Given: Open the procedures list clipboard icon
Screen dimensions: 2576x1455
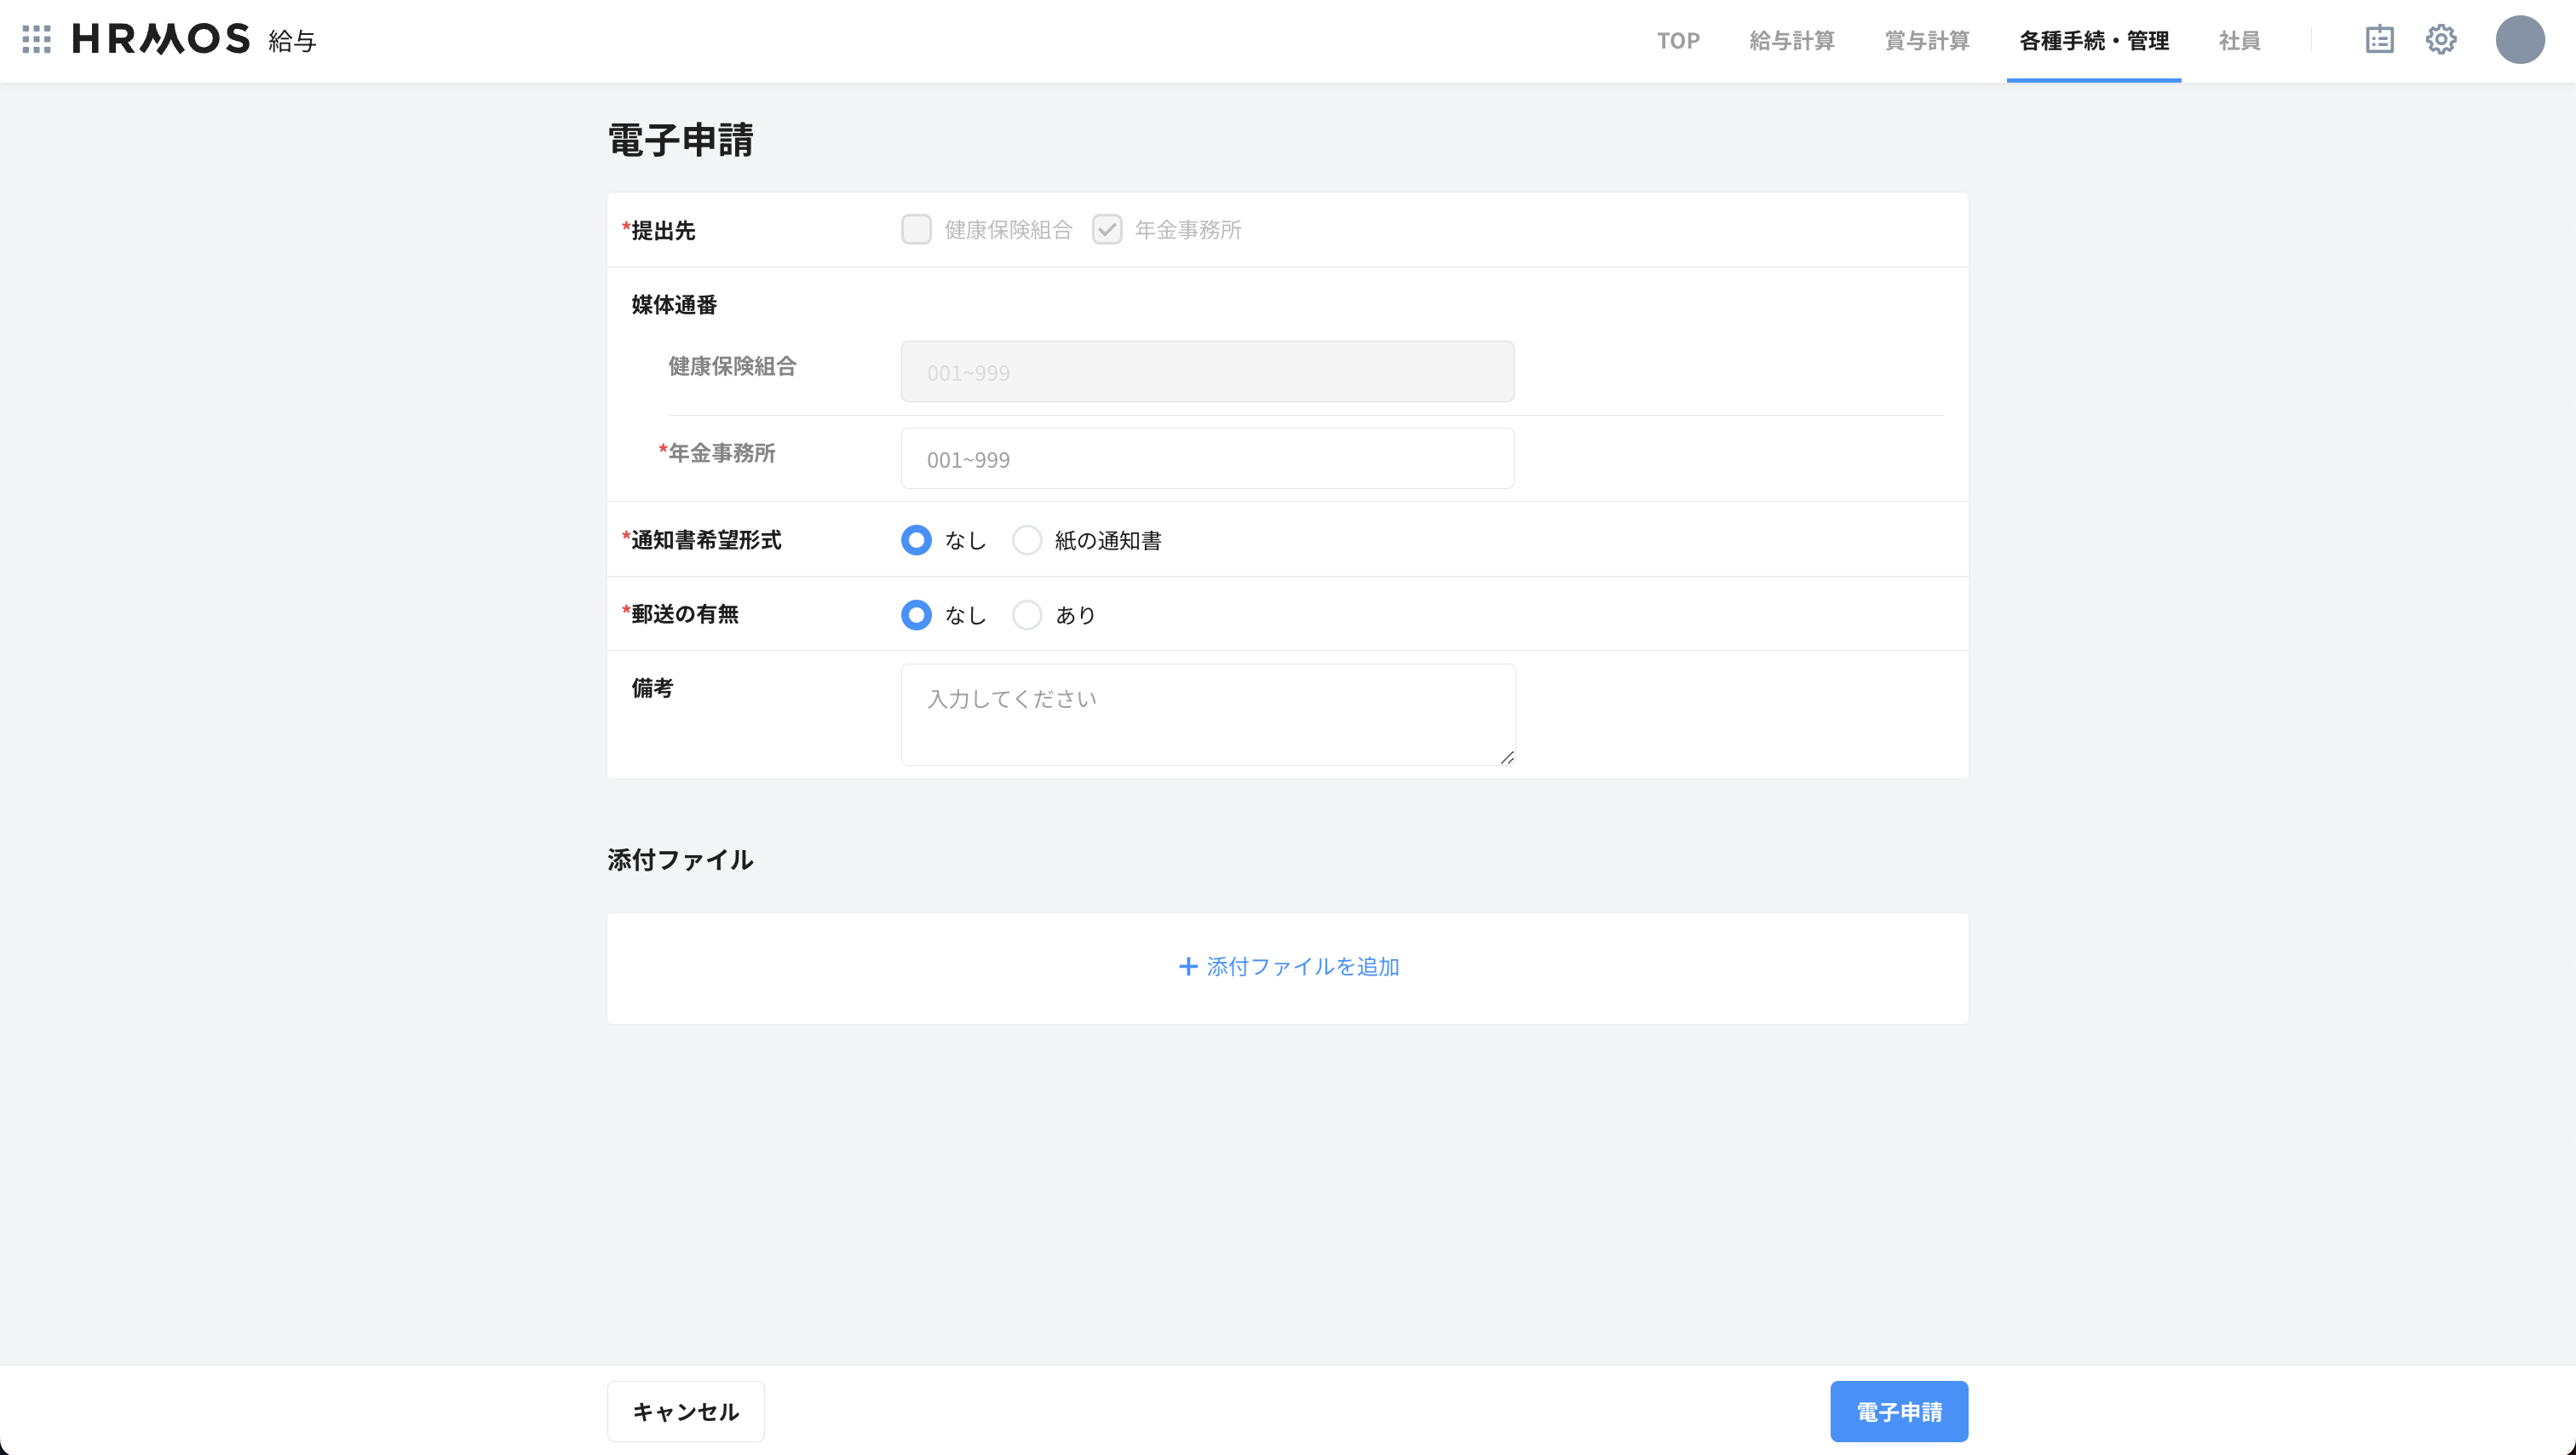Looking at the screenshot, I should (2379, 40).
